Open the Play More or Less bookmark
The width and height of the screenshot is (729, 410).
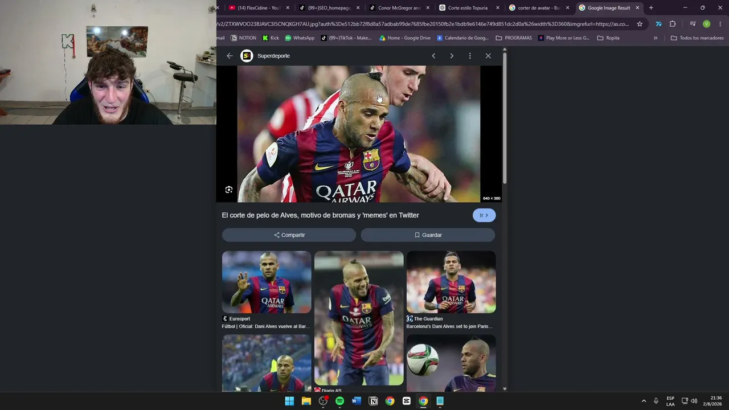click(x=564, y=38)
